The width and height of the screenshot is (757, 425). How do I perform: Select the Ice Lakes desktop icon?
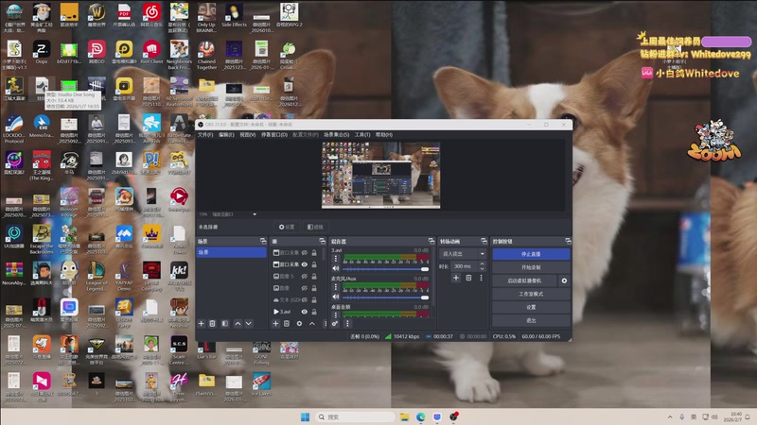point(262,384)
